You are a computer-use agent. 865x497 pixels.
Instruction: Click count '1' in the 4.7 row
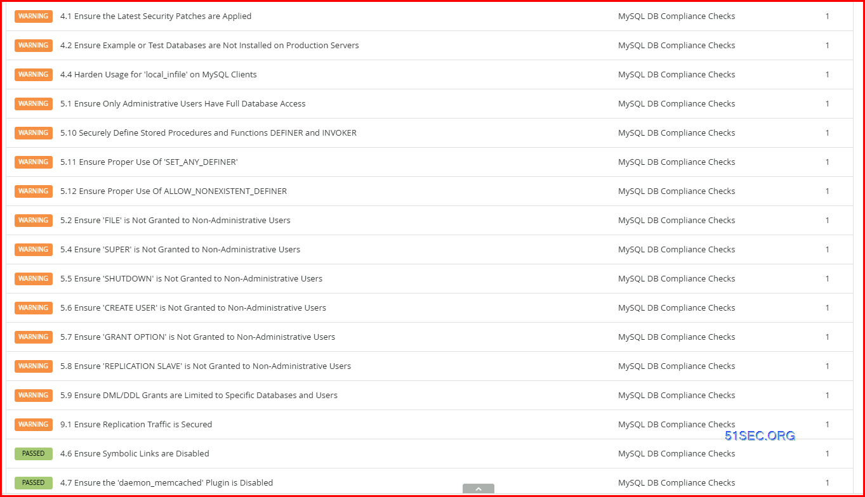tap(828, 483)
